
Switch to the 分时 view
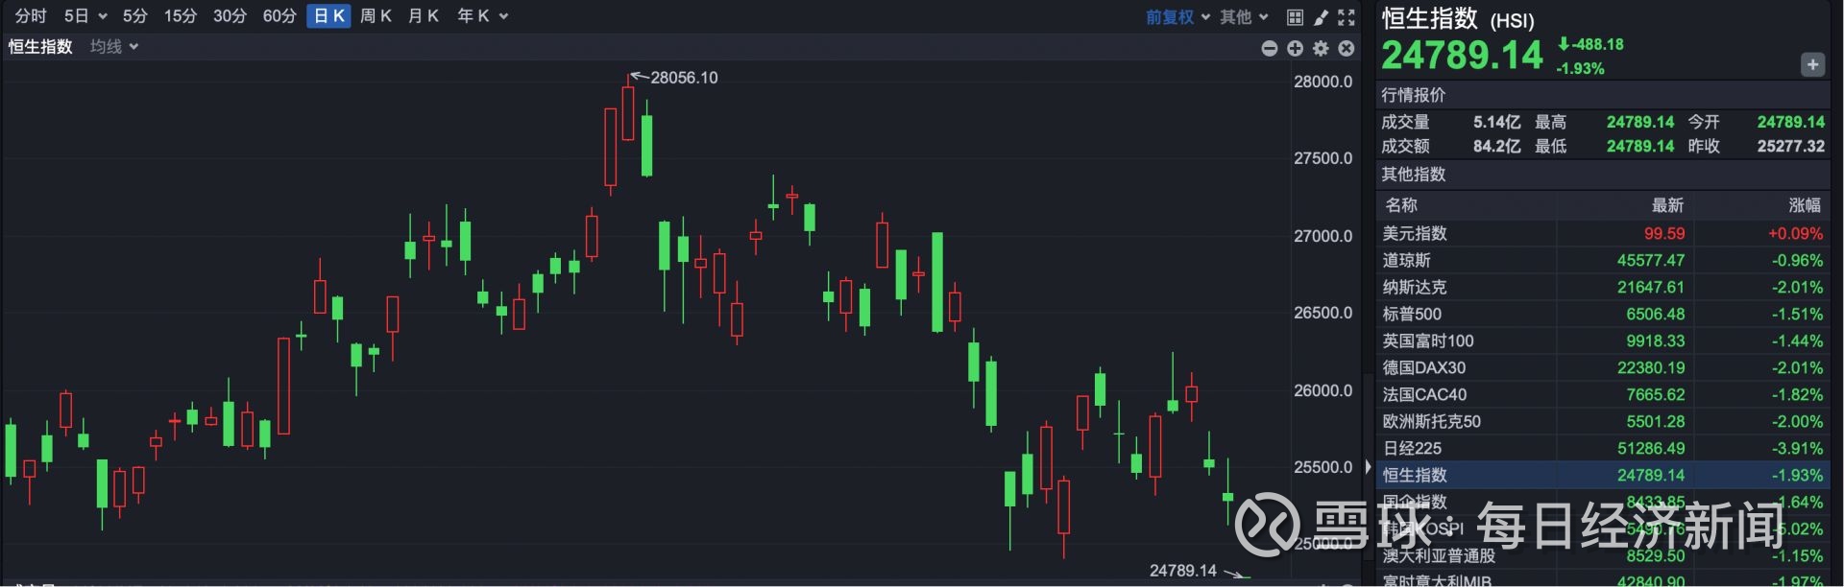pos(31,16)
